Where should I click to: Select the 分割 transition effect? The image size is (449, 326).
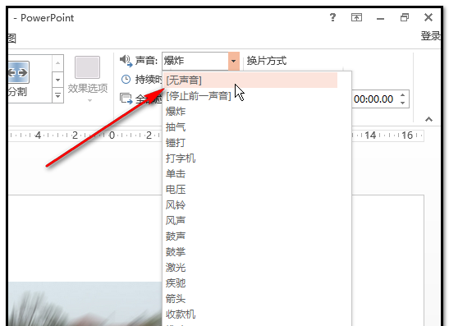click(18, 78)
